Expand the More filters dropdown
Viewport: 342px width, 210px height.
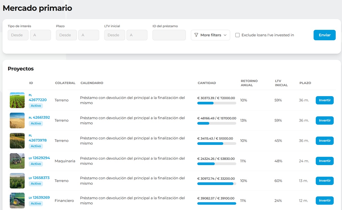point(210,35)
